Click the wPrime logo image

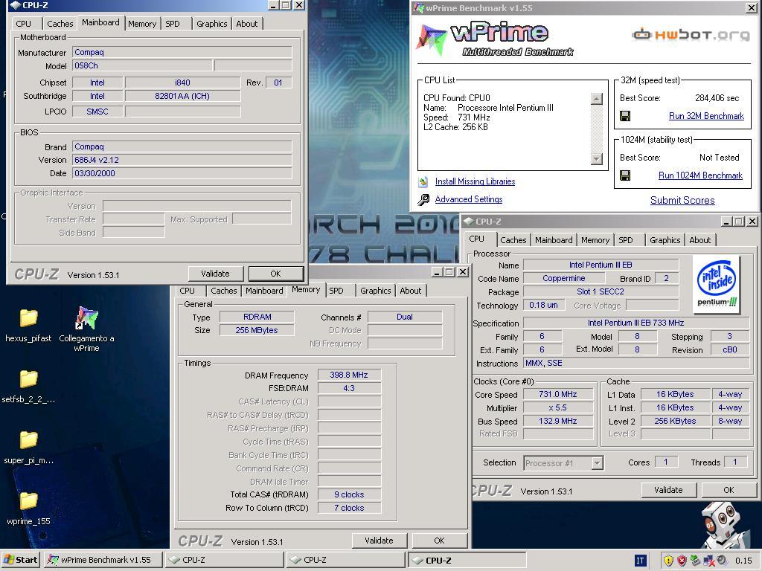[496, 39]
